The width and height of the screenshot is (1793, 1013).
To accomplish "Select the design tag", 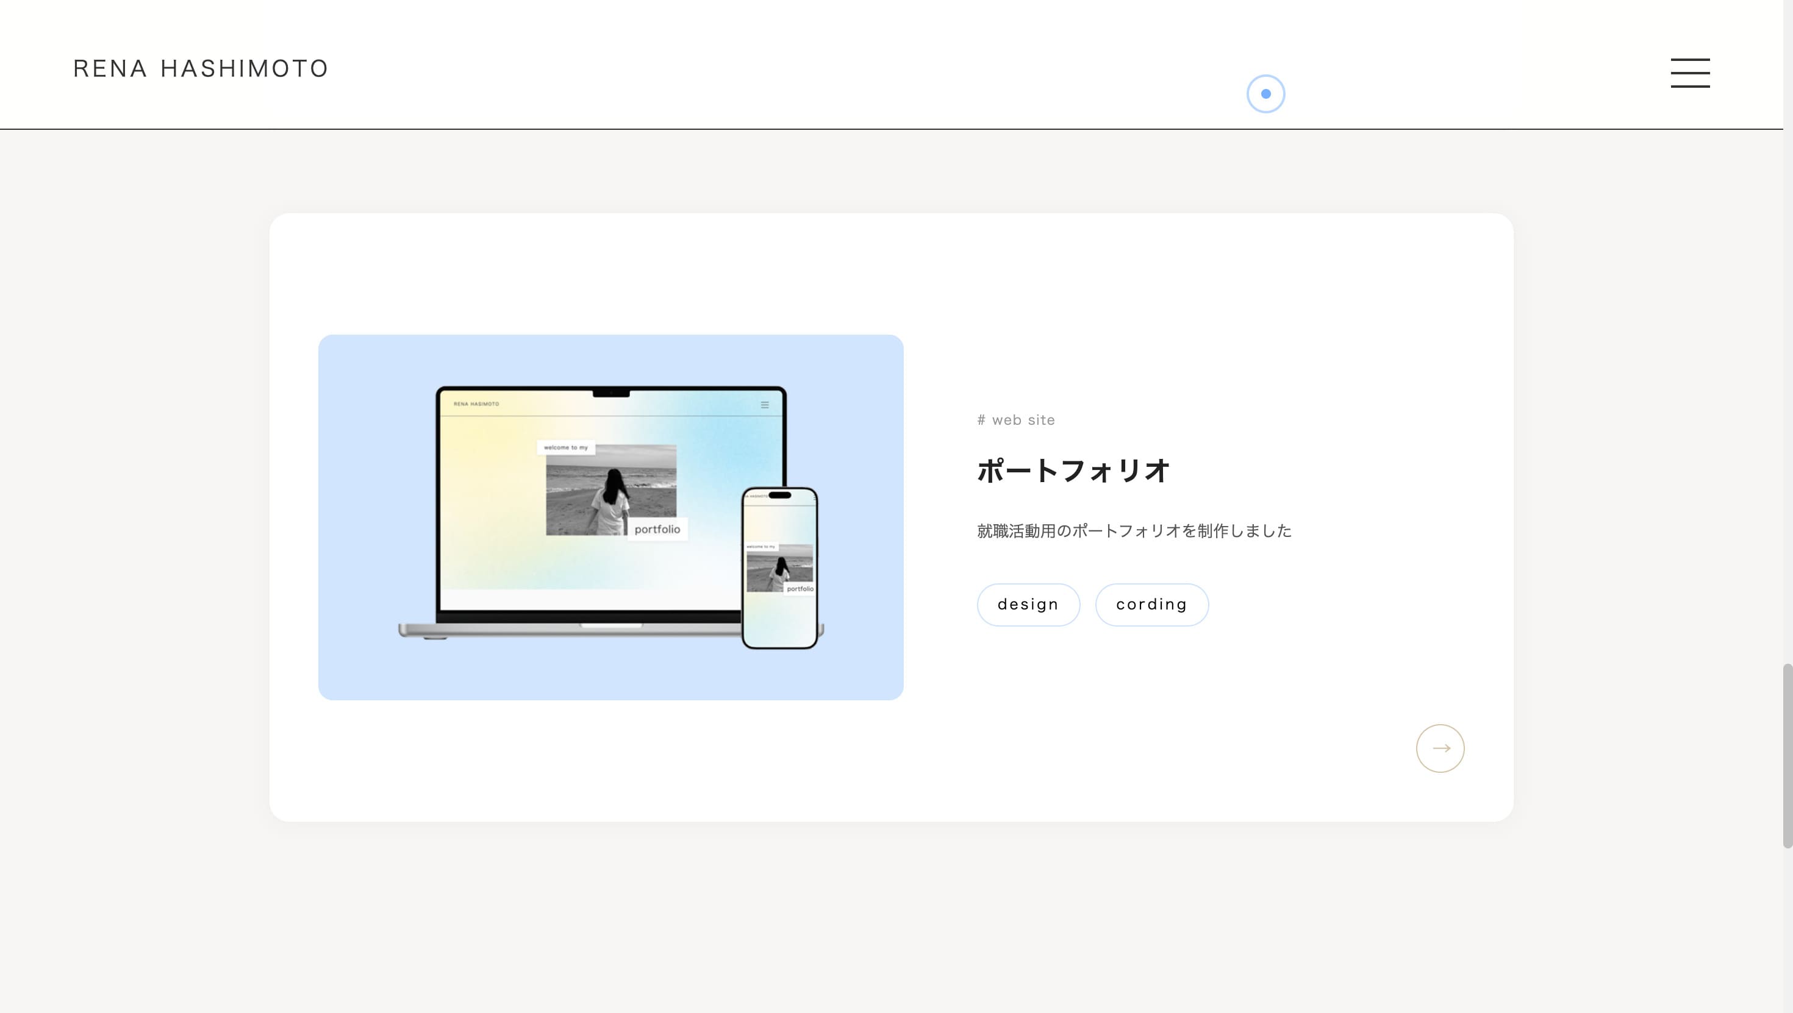I will tap(1028, 605).
